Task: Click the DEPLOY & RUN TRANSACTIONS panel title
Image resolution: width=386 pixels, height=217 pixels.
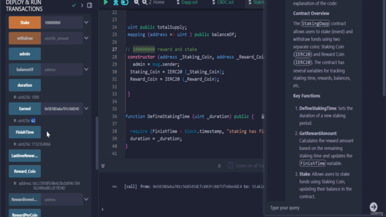Action: [24, 6]
